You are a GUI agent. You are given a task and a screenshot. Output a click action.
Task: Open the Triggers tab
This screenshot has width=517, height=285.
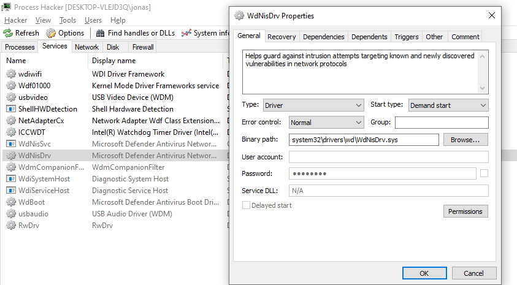click(x=407, y=37)
